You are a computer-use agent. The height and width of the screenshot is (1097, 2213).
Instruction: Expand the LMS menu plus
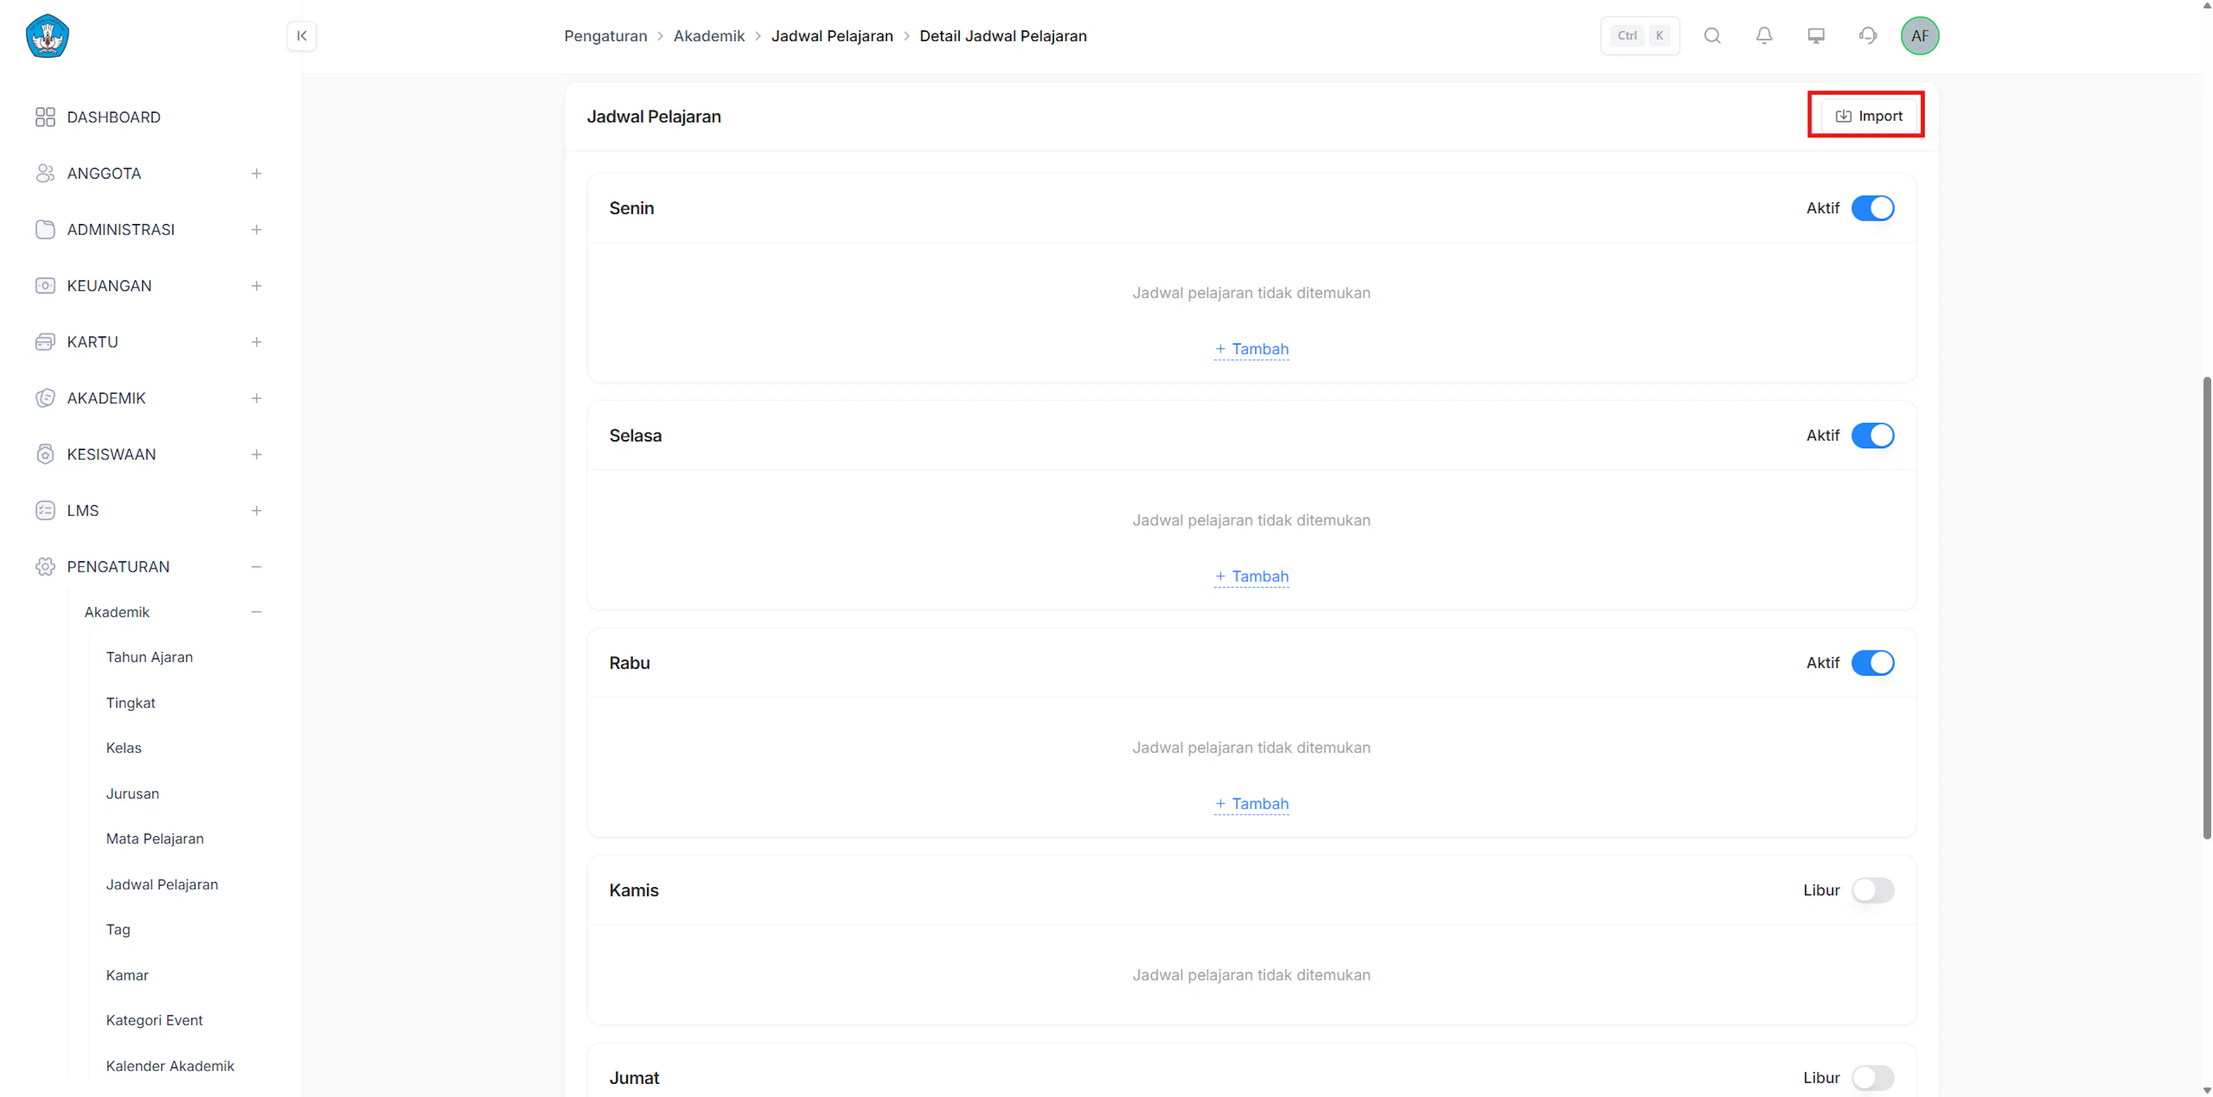256,510
